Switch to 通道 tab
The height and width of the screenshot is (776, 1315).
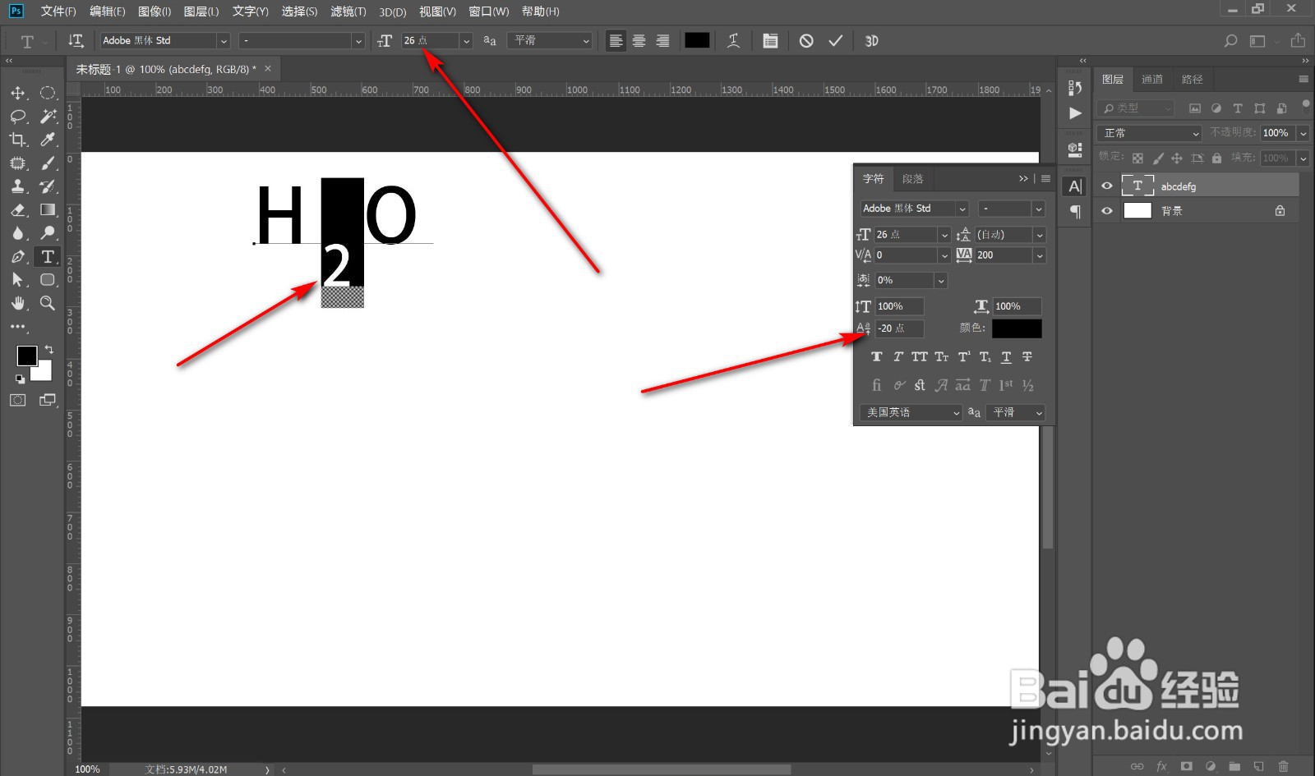coord(1152,79)
